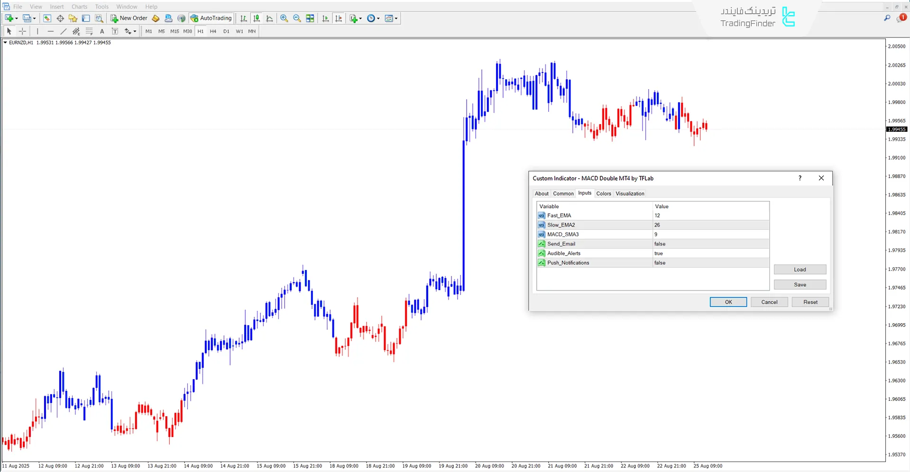Select the Draw Trendline tool

(63, 31)
